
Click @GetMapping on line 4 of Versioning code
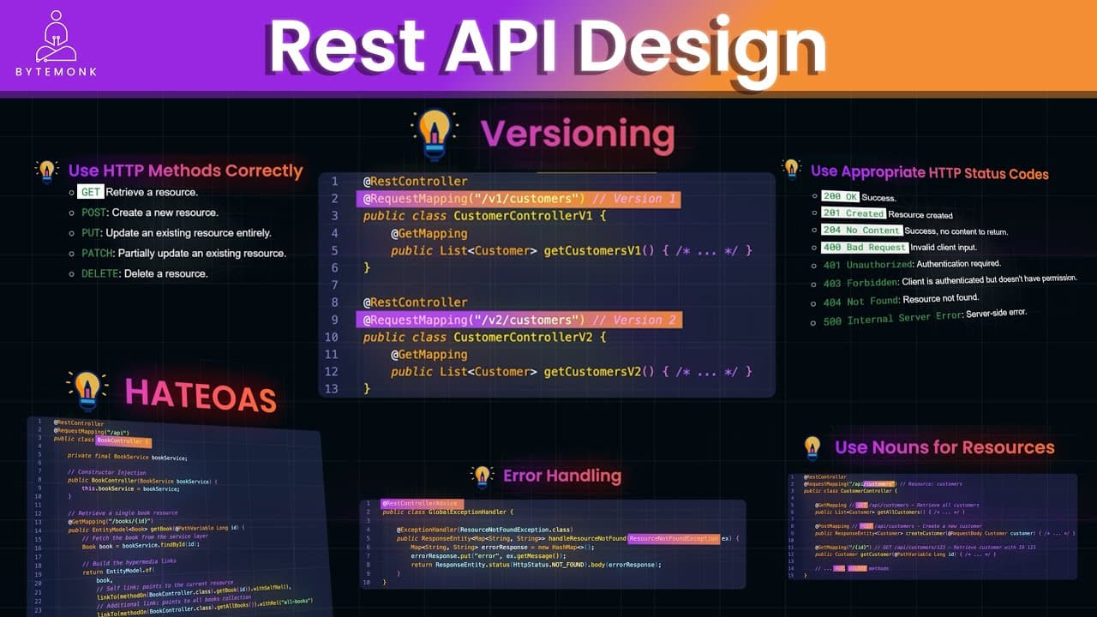click(429, 233)
